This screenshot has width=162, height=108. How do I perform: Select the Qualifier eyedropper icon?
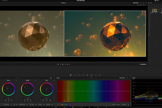pyautogui.click(x=75, y=75)
